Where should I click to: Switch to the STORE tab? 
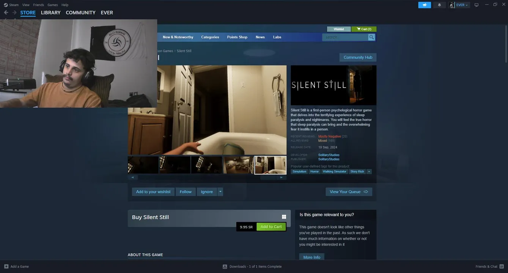click(28, 13)
